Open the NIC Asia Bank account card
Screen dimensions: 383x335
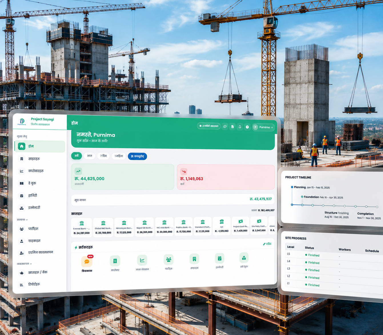click(x=164, y=226)
